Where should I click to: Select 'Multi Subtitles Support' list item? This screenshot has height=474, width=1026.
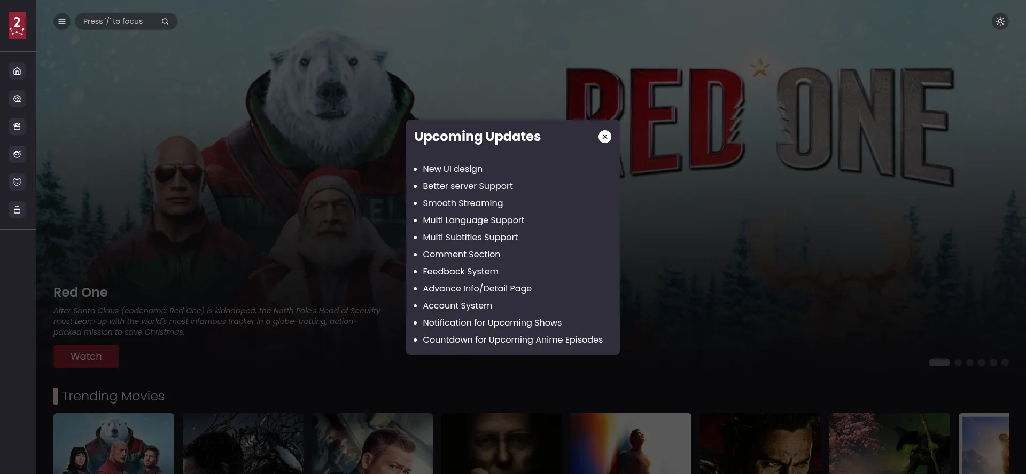(470, 238)
